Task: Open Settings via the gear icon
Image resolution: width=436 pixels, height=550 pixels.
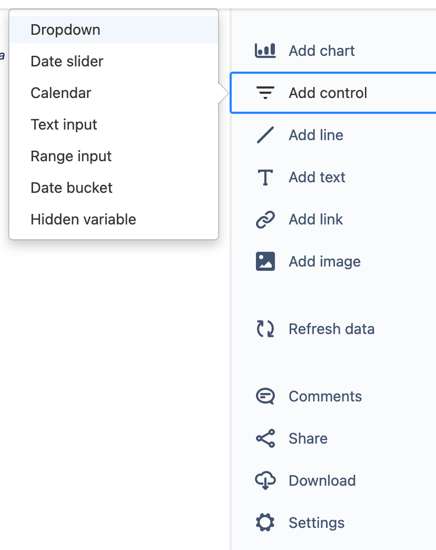Action: coord(265,522)
